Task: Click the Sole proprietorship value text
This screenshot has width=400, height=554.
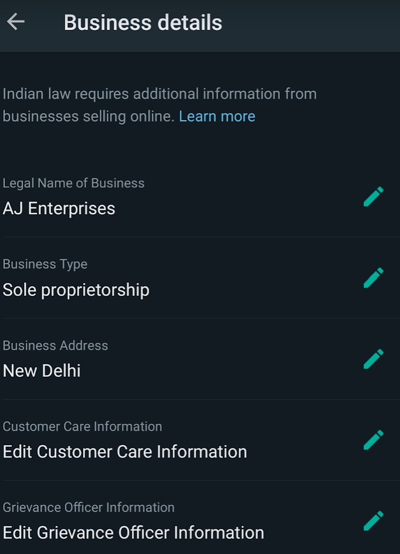Action: click(76, 290)
